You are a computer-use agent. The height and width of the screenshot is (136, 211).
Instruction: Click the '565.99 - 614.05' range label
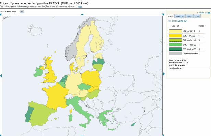click(189, 49)
